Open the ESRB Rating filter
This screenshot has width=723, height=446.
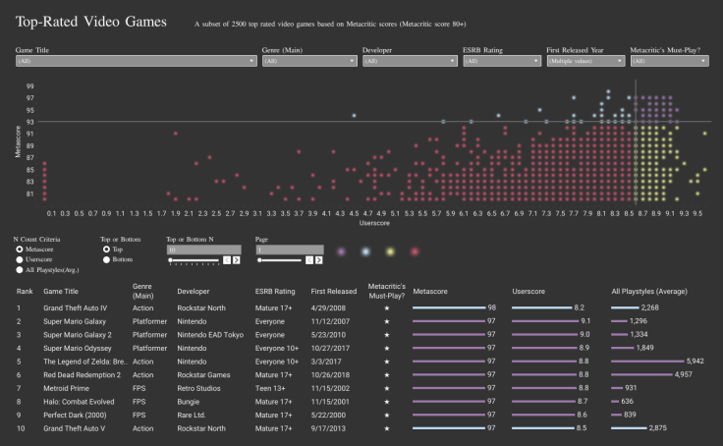501,61
